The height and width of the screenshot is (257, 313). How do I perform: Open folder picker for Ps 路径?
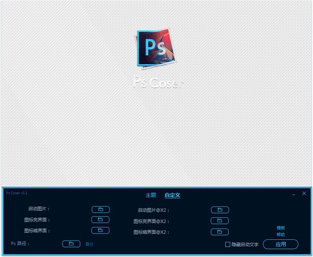coord(71,244)
